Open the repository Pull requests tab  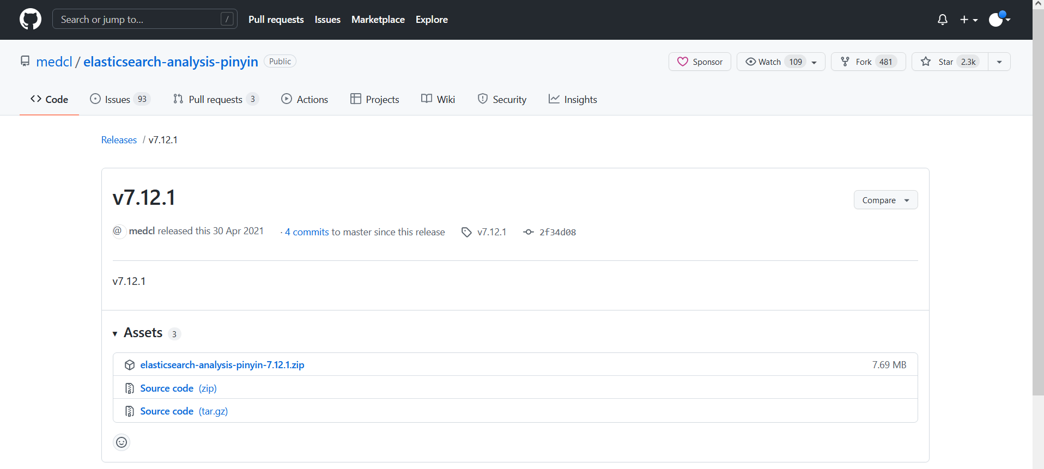216,99
